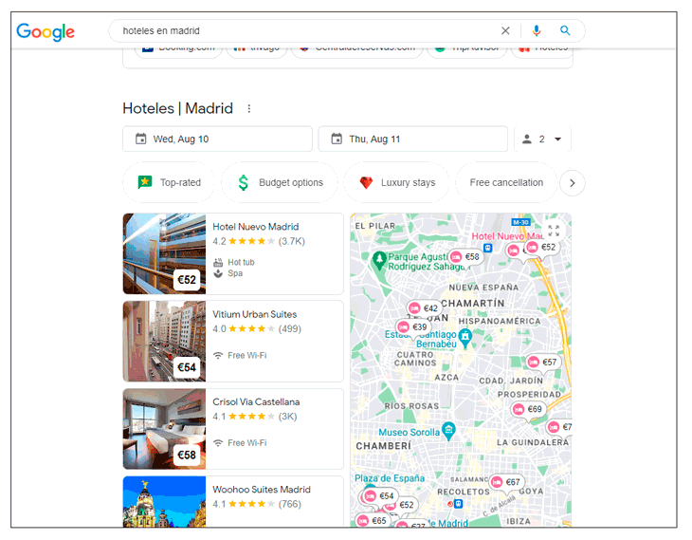Click the Hotel Nuevo Madrid label on the map
692x540 pixels.
tap(507, 236)
